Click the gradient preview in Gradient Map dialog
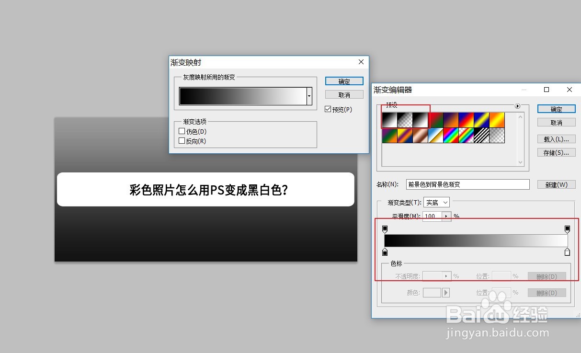 [x=243, y=96]
